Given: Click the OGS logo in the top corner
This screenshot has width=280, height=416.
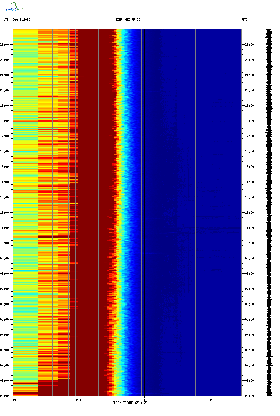Looking at the screenshot, I should [11, 7].
